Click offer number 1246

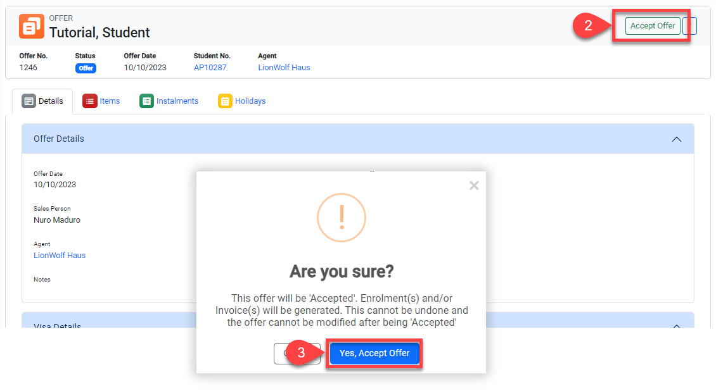click(29, 68)
